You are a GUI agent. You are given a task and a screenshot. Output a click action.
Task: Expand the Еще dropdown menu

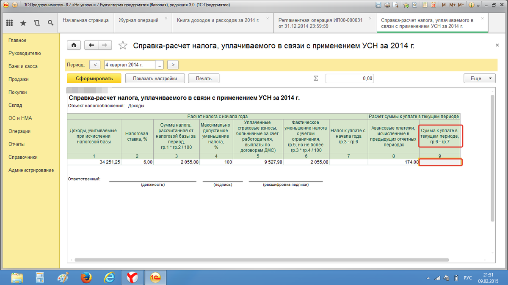tap(480, 78)
